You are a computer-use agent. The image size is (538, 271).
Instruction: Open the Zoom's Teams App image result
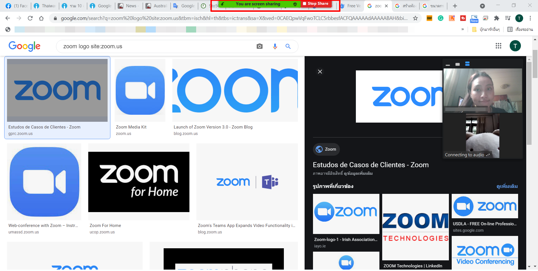247,182
